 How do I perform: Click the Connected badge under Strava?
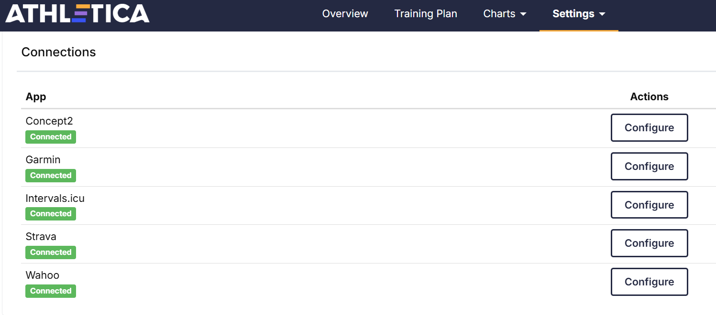(51, 252)
